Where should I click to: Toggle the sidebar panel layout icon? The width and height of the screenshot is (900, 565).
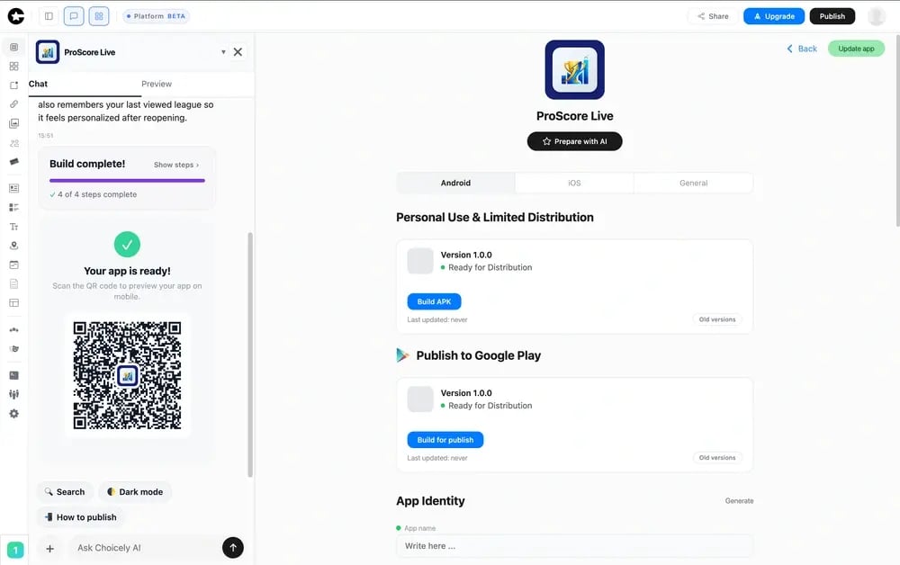[x=49, y=16]
